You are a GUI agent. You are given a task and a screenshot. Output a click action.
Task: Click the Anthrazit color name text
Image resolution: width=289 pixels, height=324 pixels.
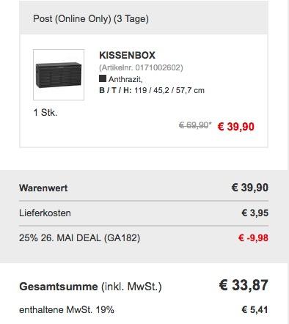coord(125,79)
